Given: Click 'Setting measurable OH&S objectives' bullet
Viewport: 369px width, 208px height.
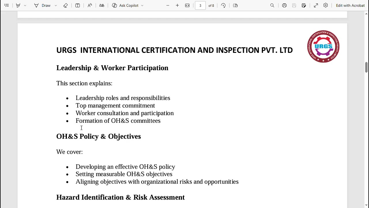Looking at the screenshot, I should [x=124, y=174].
